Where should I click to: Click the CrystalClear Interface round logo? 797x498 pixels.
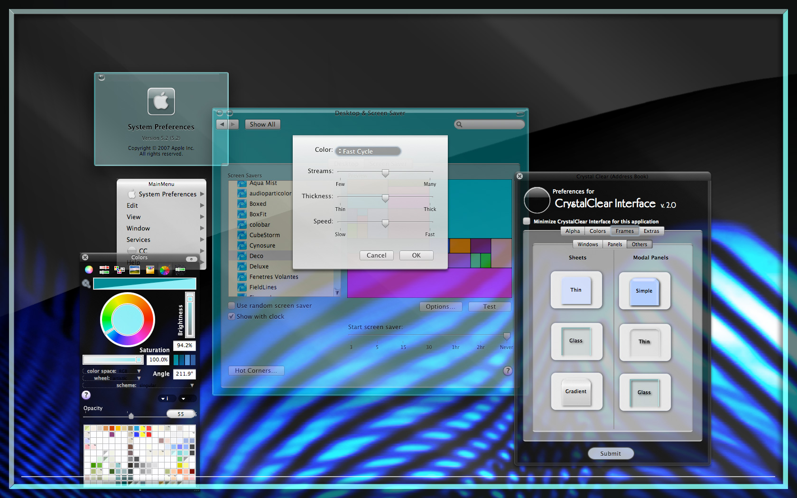click(537, 200)
